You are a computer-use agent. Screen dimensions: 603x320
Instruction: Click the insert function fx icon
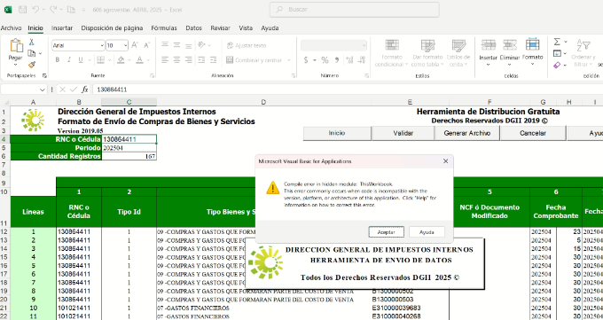pos(85,90)
